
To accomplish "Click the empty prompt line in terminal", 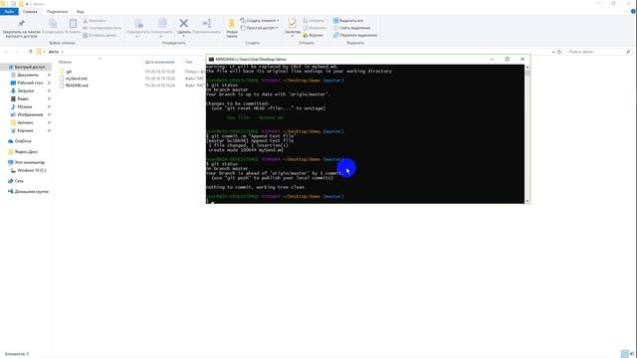I will coord(365,201).
